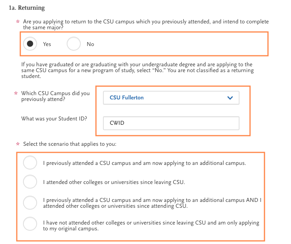Click text "I have not attended other colleges"
Screen dimensions: 291x244
[86, 223]
